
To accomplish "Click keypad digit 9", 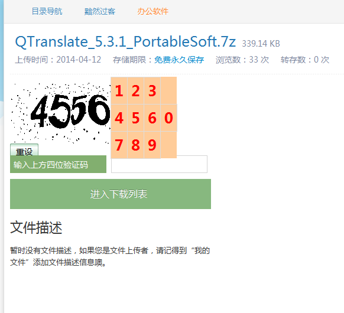I will 152,145.
